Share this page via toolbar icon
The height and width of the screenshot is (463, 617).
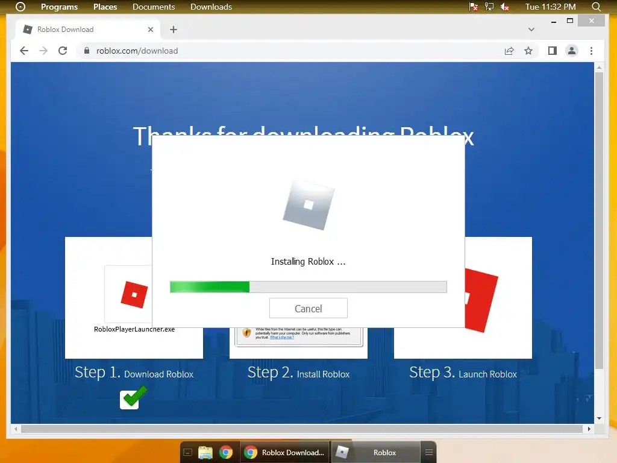pos(509,51)
